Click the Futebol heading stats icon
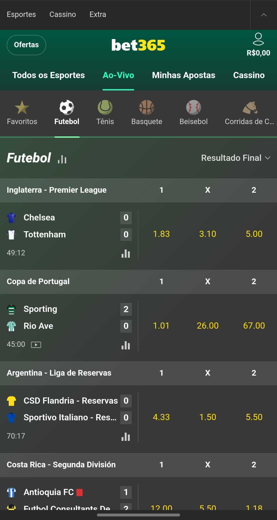Image resolution: width=277 pixels, height=520 pixels. point(62,159)
